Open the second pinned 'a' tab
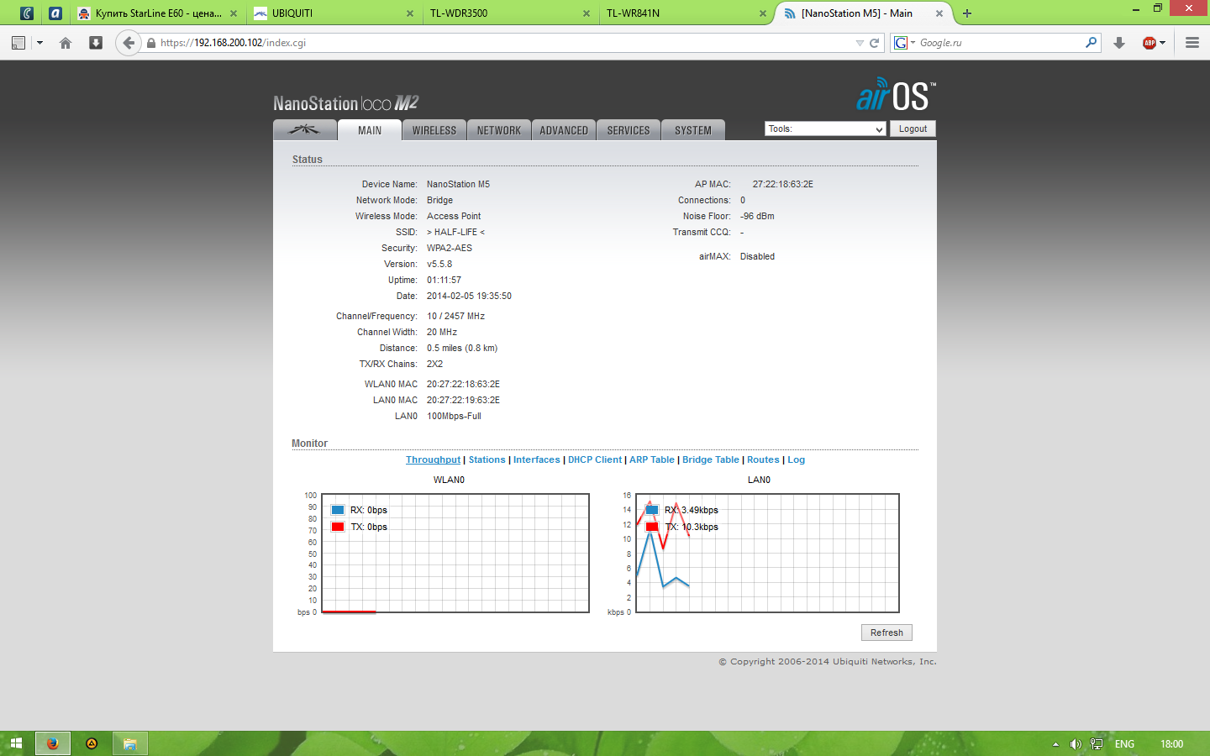 [55, 13]
